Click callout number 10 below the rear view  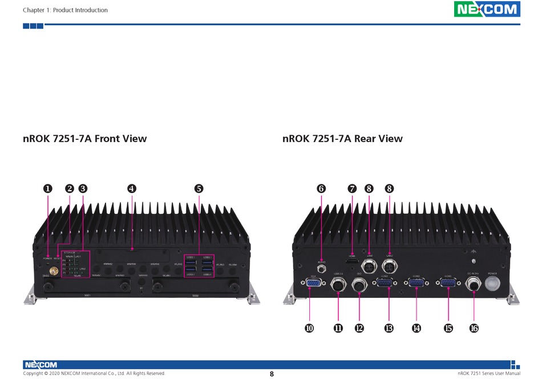click(309, 328)
